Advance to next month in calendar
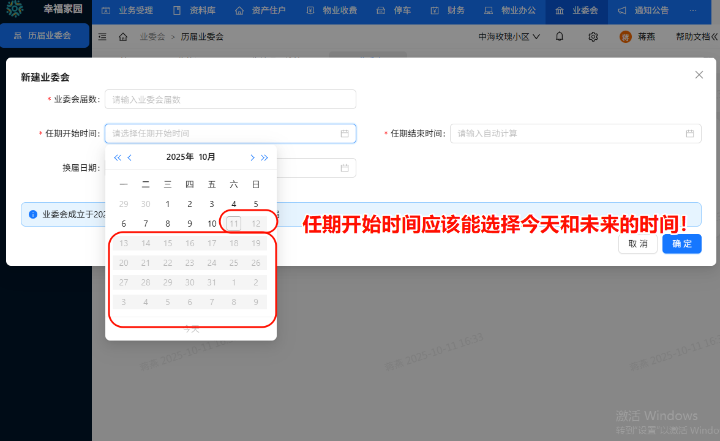 tap(252, 157)
